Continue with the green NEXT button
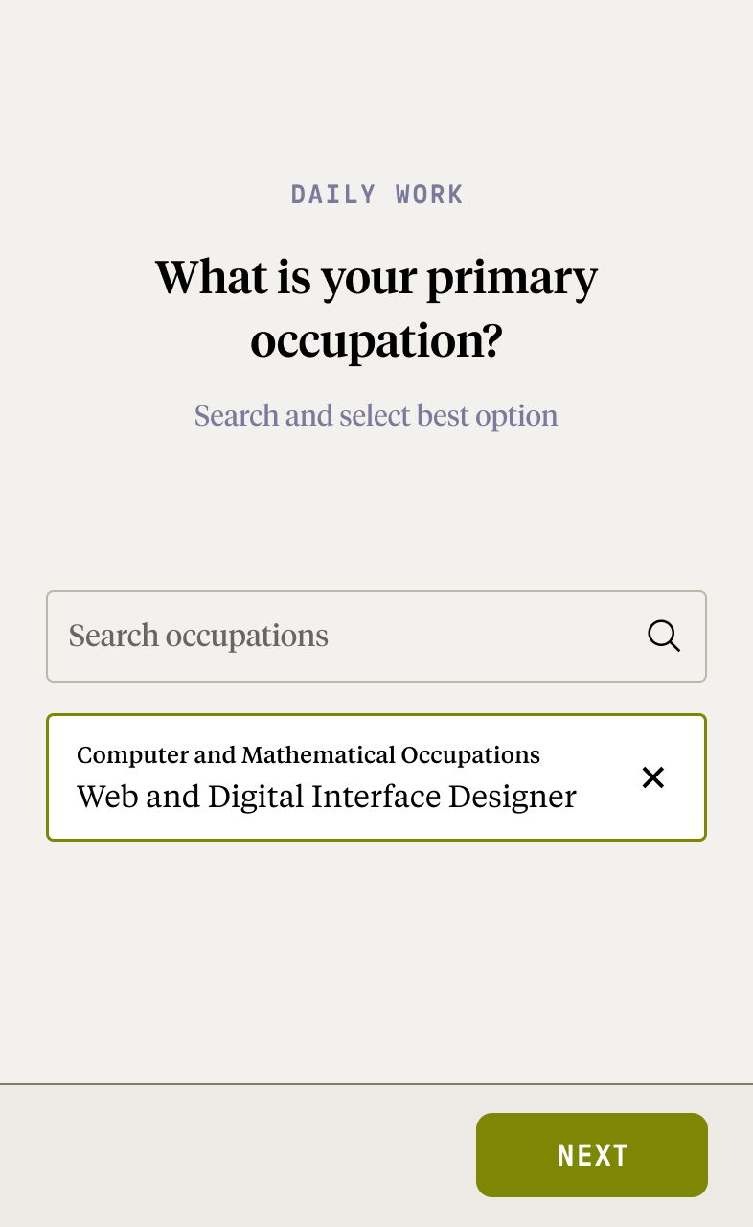This screenshot has width=753, height=1227. click(592, 1155)
